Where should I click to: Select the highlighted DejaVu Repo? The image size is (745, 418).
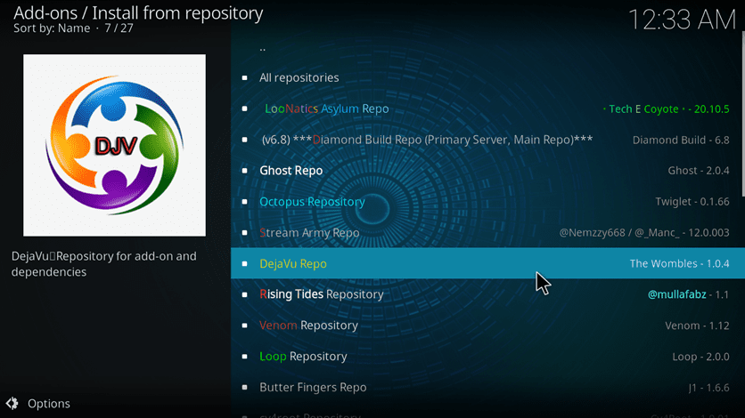pos(487,263)
